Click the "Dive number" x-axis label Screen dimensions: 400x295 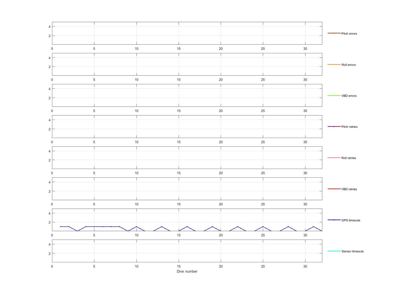point(187,271)
